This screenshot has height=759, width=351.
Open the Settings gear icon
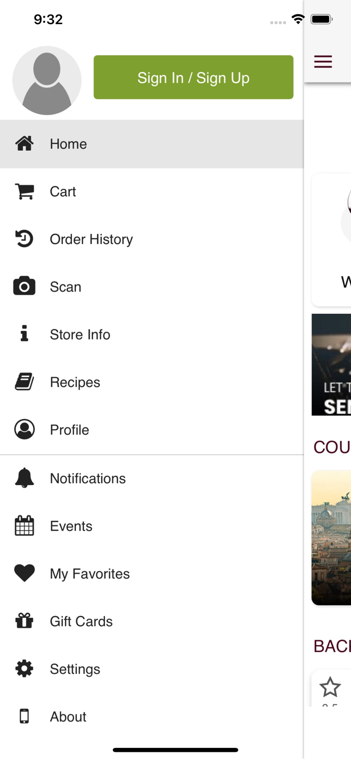coord(24,668)
